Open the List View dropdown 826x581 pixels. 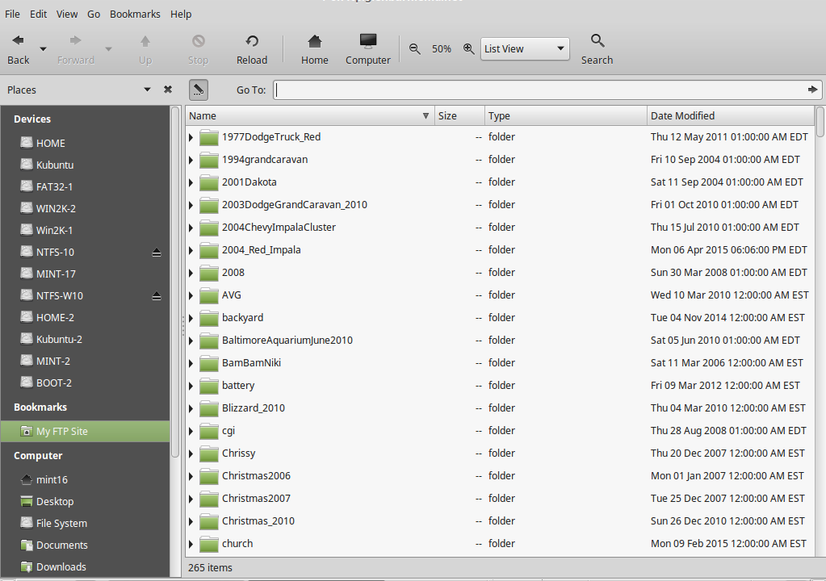[525, 48]
